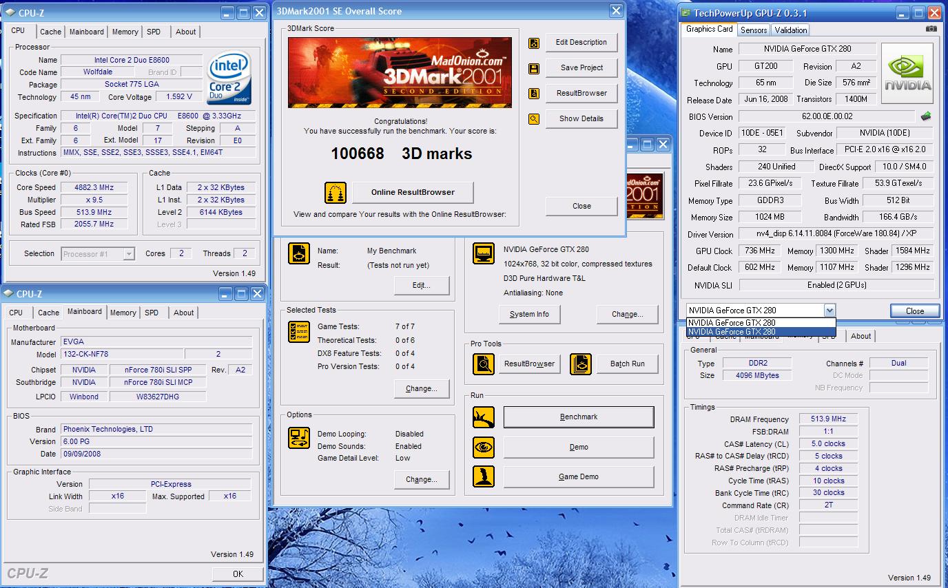Open the Memory tab in top CPU-Z
Viewport: 948px width, 588px height.
(125, 32)
